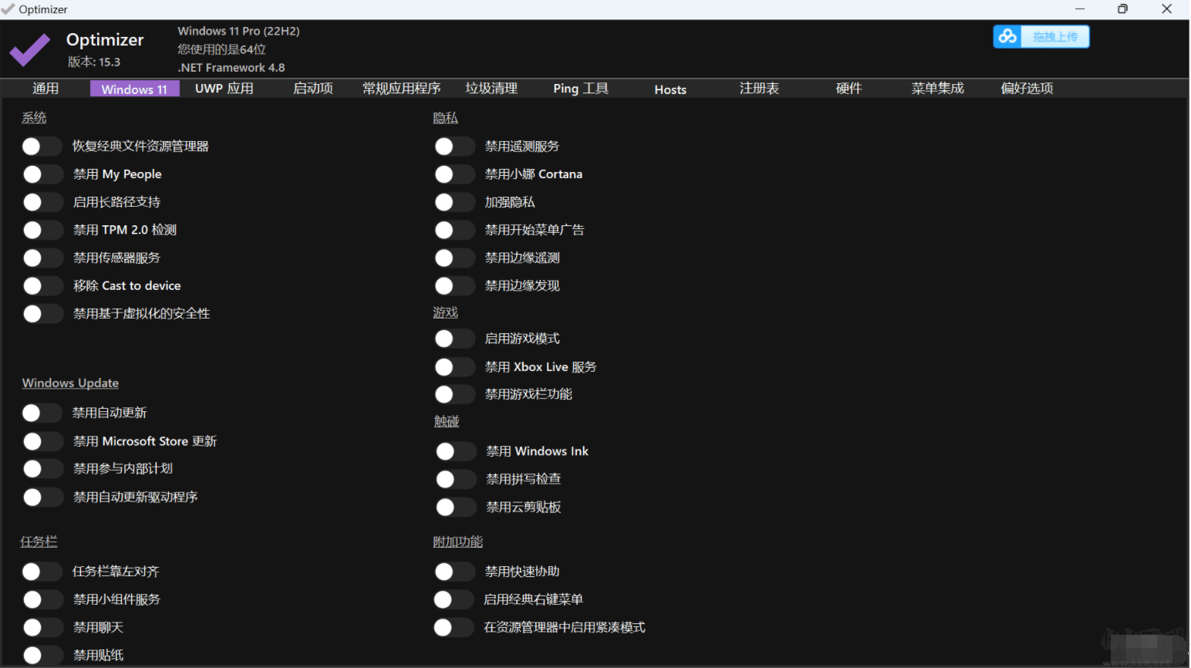Switch to the 垃圾清理 tab
The height and width of the screenshot is (668, 1191).
pyautogui.click(x=491, y=88)
